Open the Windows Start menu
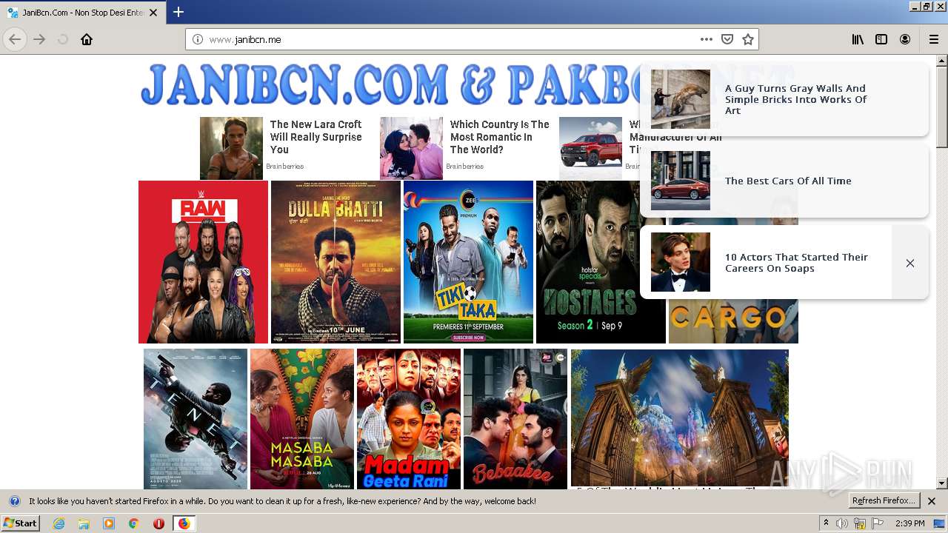This screenshot has width=948, height=533. tap(21, 523)
